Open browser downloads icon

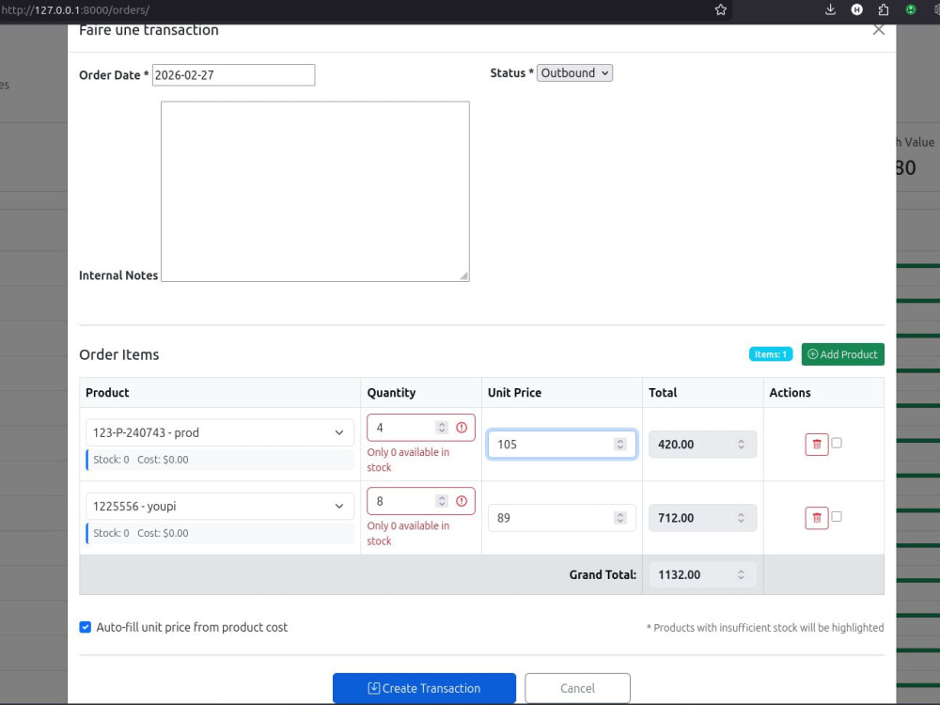[830, 9]
